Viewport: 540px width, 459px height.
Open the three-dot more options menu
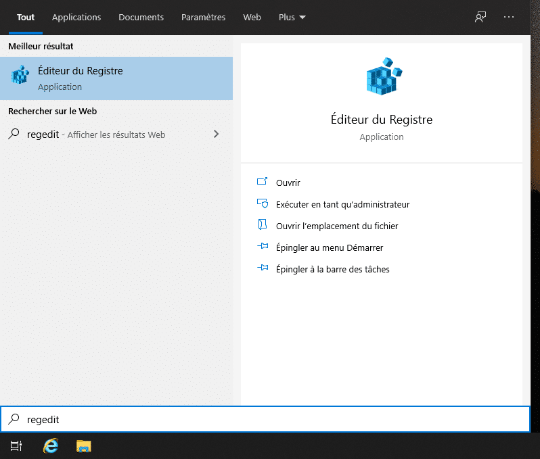coord(509,17)
